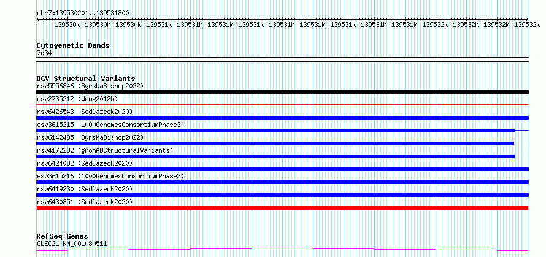The width and height of the screenshot is (546, 257).
Task: Click the CLEC2L|NM_001080511 gene label
Action: pyautogui.click(x=72, y=244)
